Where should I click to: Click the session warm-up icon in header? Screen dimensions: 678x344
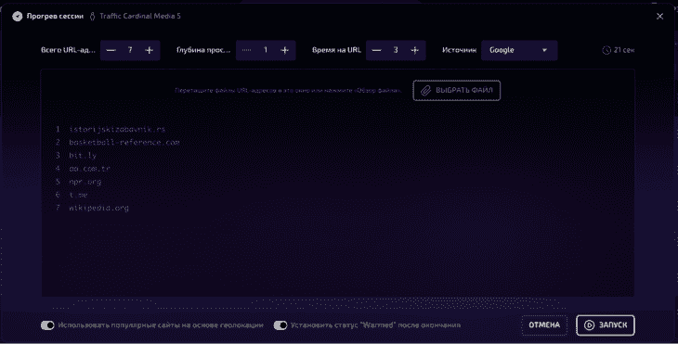coord(18,17)
